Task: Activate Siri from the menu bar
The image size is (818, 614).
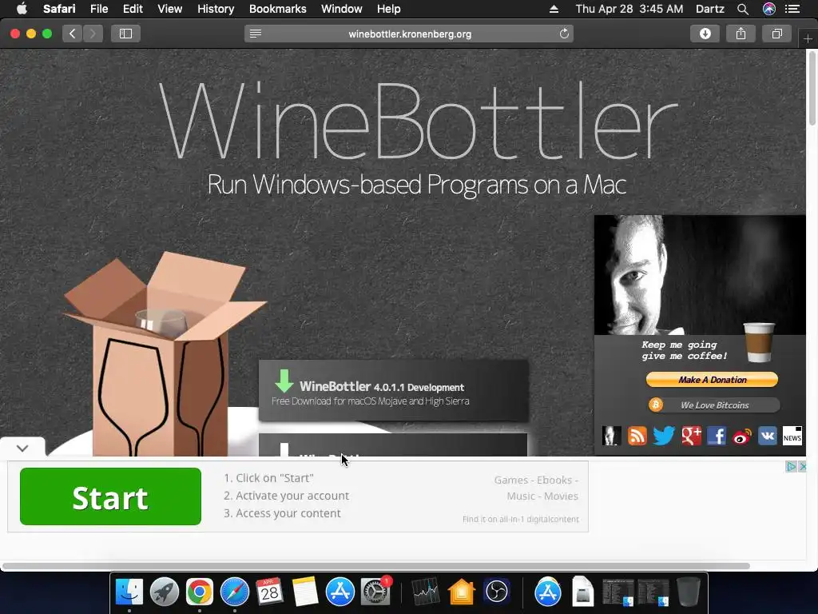Action: point(769,9)
